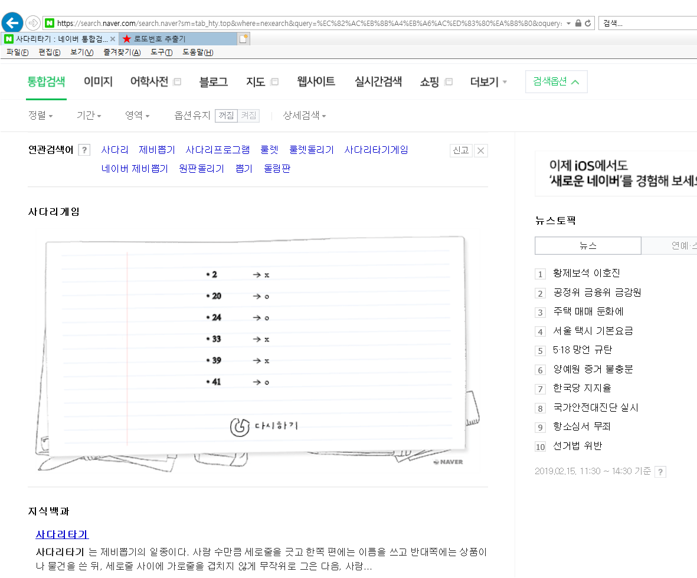Expand the 더보기 menu
This screenshot has width=697, height=578.
pyautogui.click(x=488, y=82)
